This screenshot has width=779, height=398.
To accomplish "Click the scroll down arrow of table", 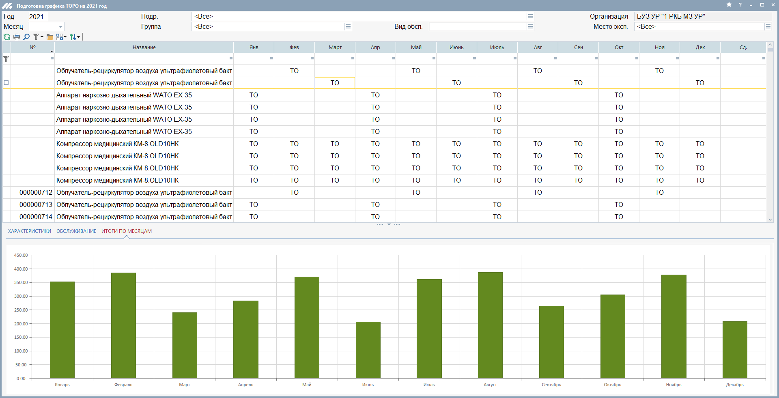I will (x=770, y=219).
